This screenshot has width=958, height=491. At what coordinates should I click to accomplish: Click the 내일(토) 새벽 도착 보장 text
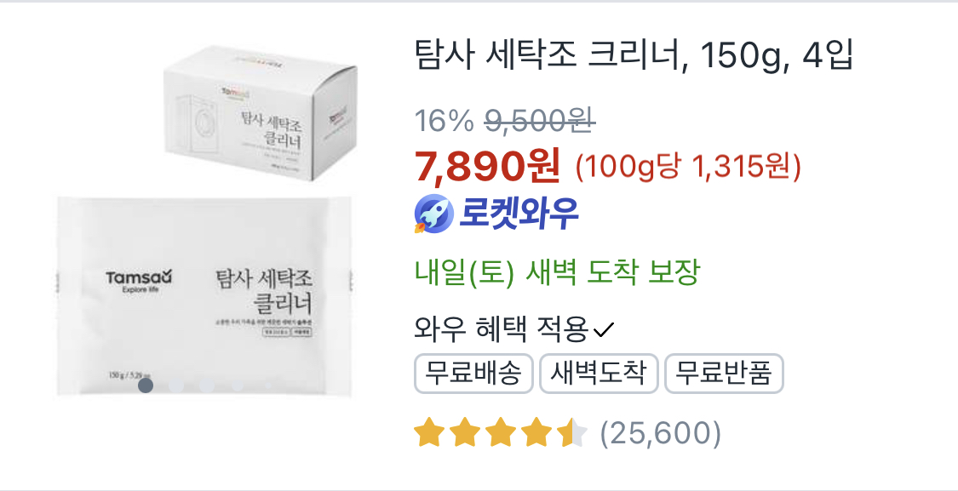coord(557,272)
